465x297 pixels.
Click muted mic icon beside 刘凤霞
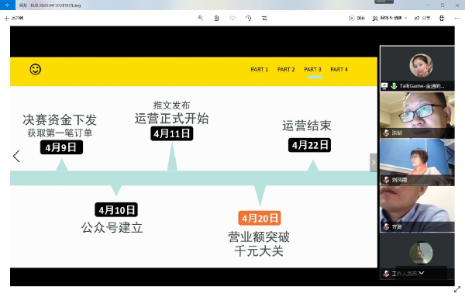pyautogui.click(x=386, y=180)
